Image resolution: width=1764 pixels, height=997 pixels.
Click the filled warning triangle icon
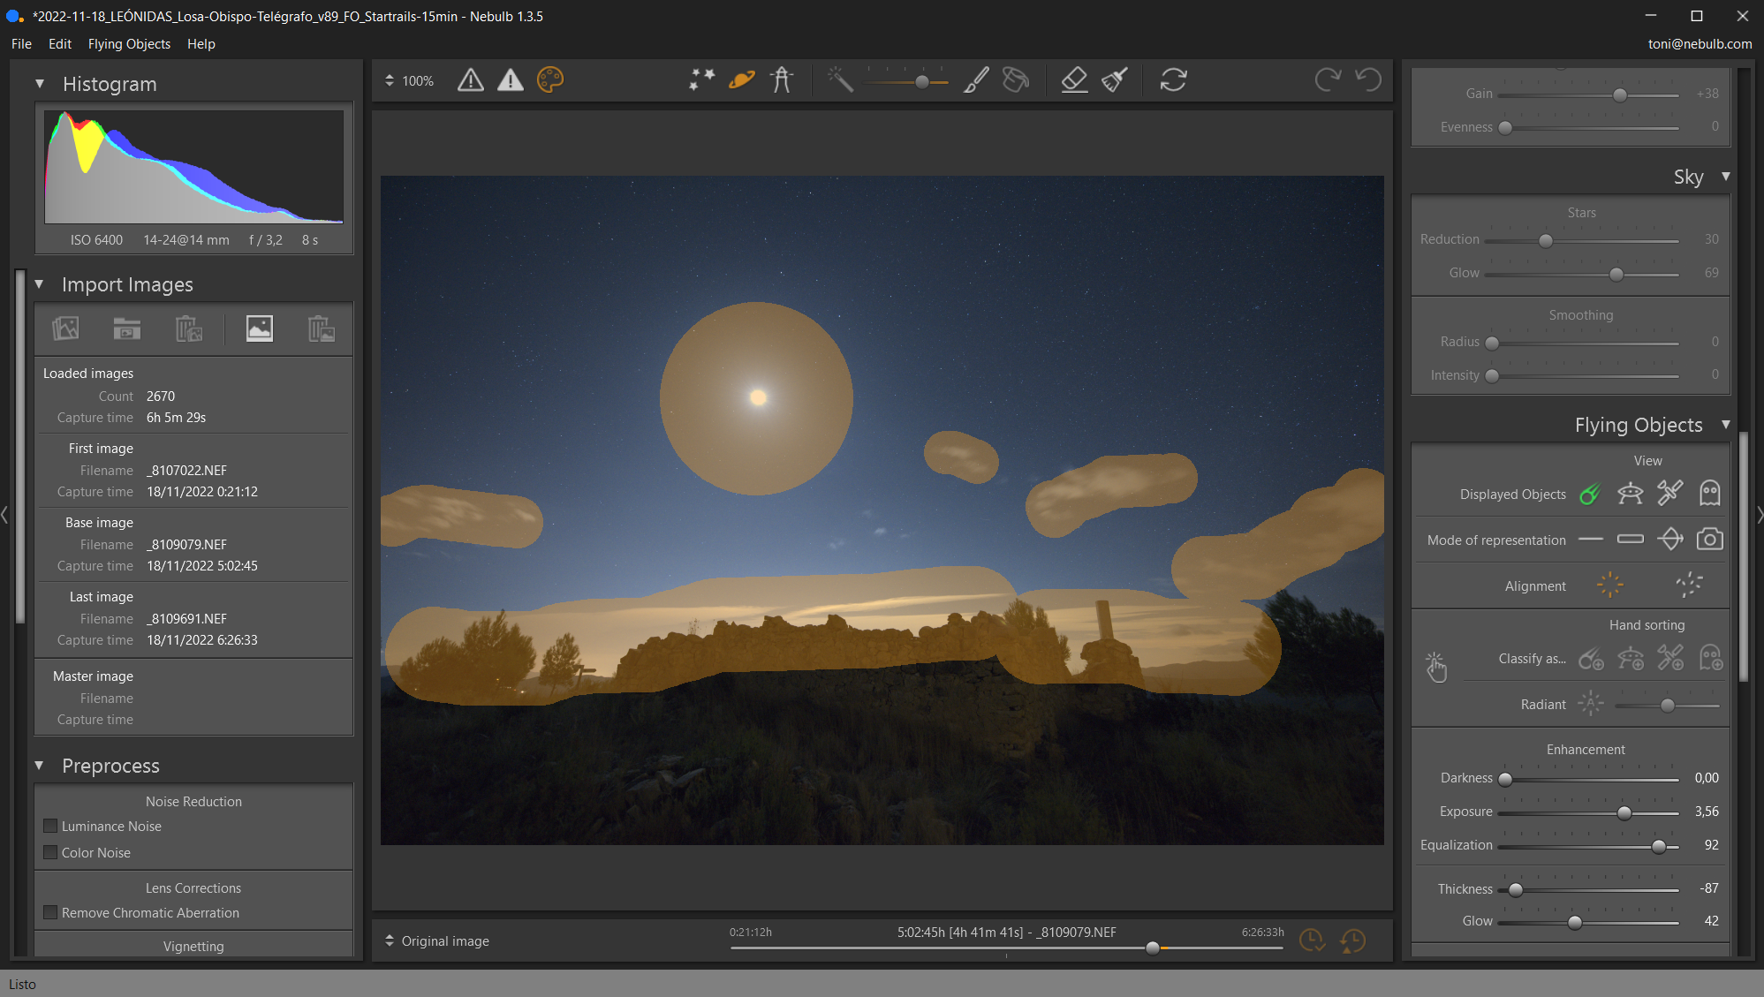[511, 80]
